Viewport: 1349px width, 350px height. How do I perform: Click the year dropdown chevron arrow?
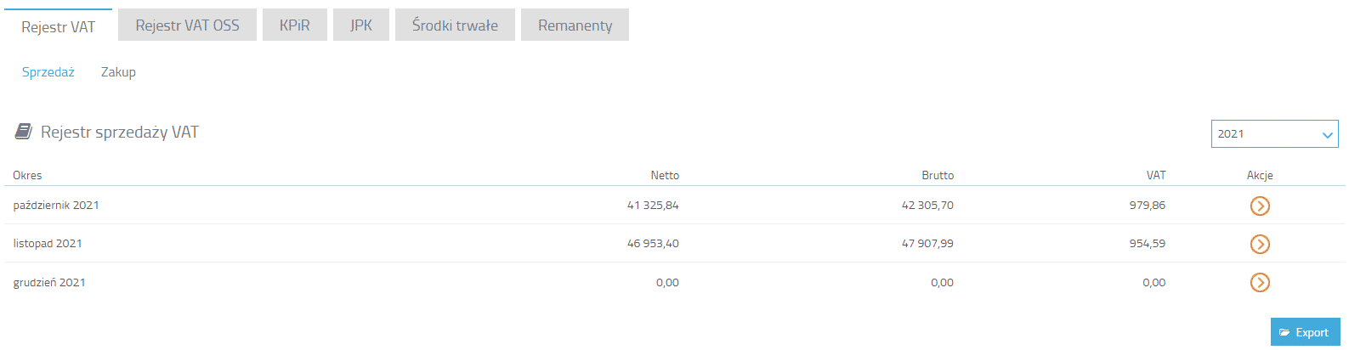point(1327,135)
